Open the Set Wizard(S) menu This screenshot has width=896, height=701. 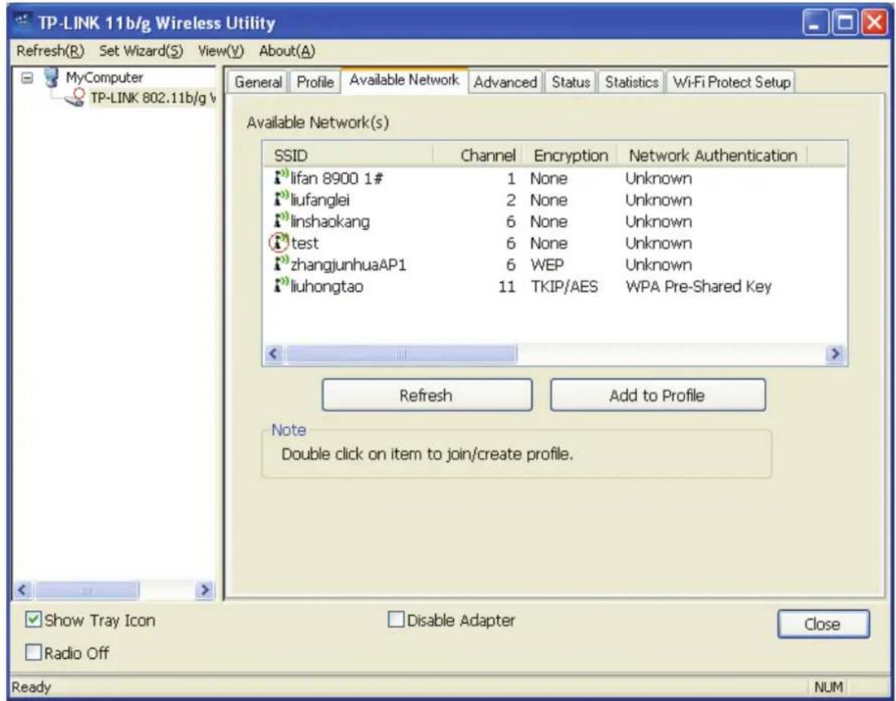click(x=141, y=51)
